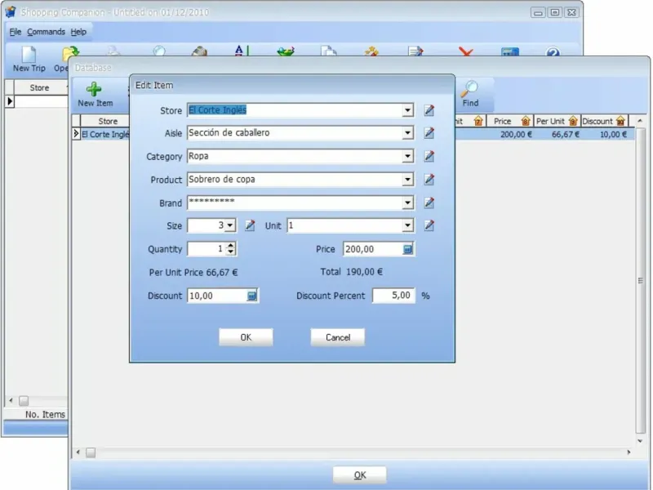Expand the Brand dropdown

coord(407,203)
